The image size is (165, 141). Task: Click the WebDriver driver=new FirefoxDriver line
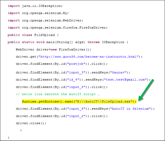(x=53, y=49)
